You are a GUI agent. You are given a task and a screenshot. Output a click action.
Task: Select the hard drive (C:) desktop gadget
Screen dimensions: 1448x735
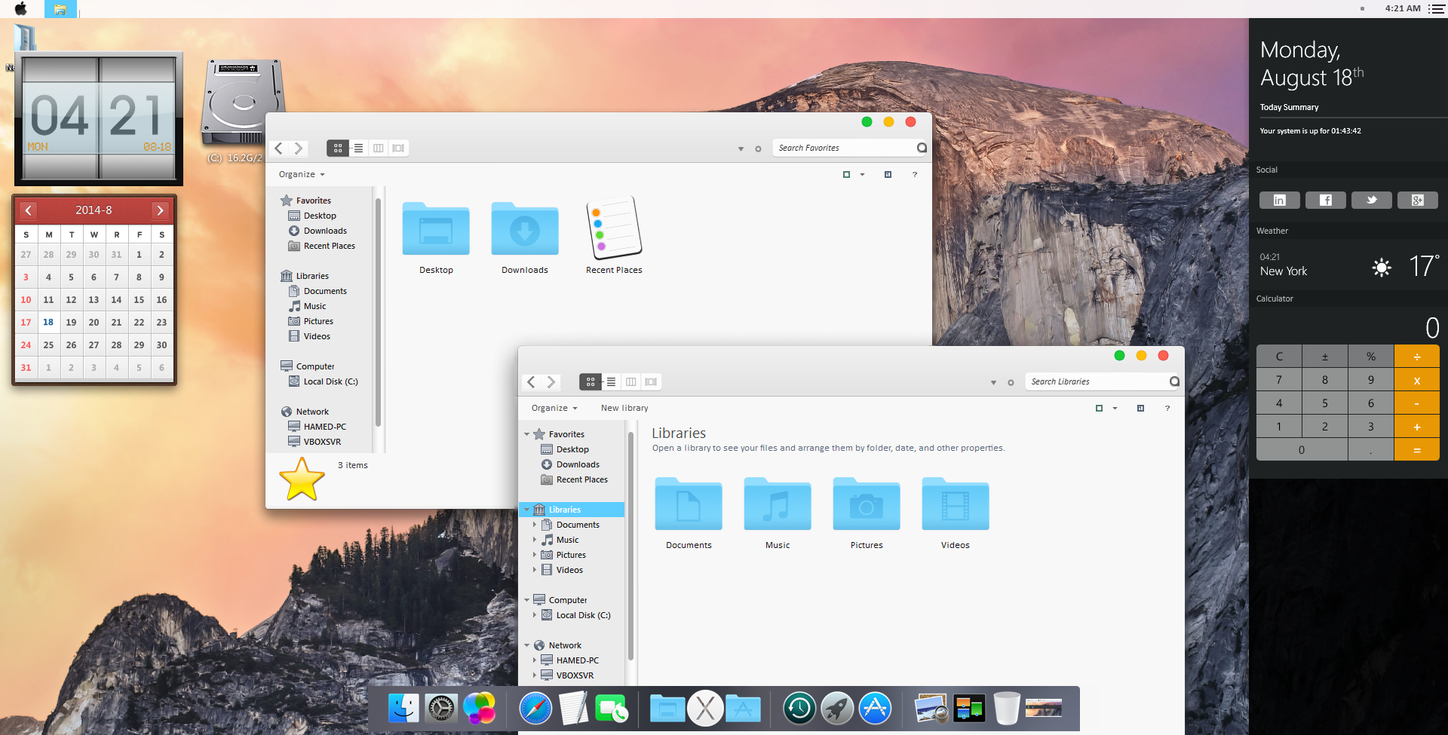point(242,103)
